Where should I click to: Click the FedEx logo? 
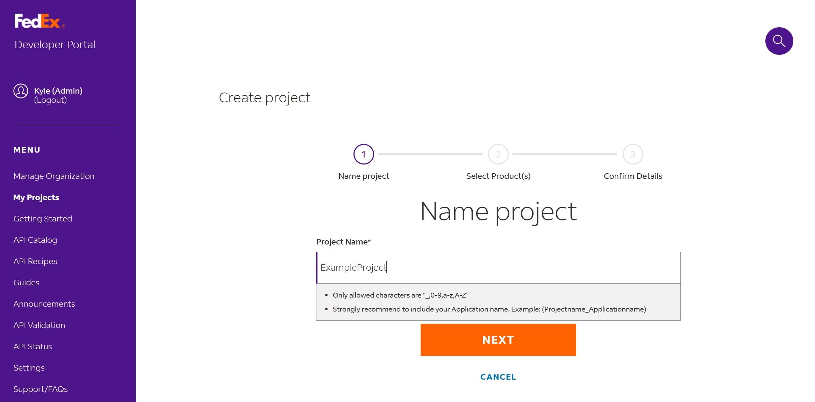[39, 21]
